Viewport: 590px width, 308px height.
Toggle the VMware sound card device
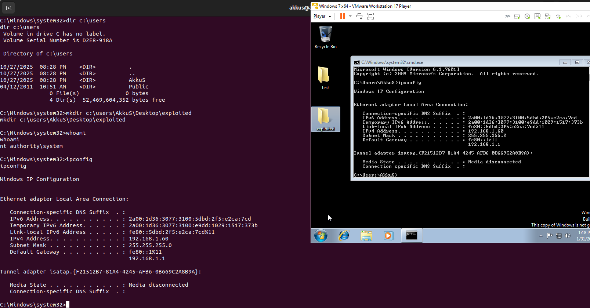pyautogui.click(x=558, y=16)
